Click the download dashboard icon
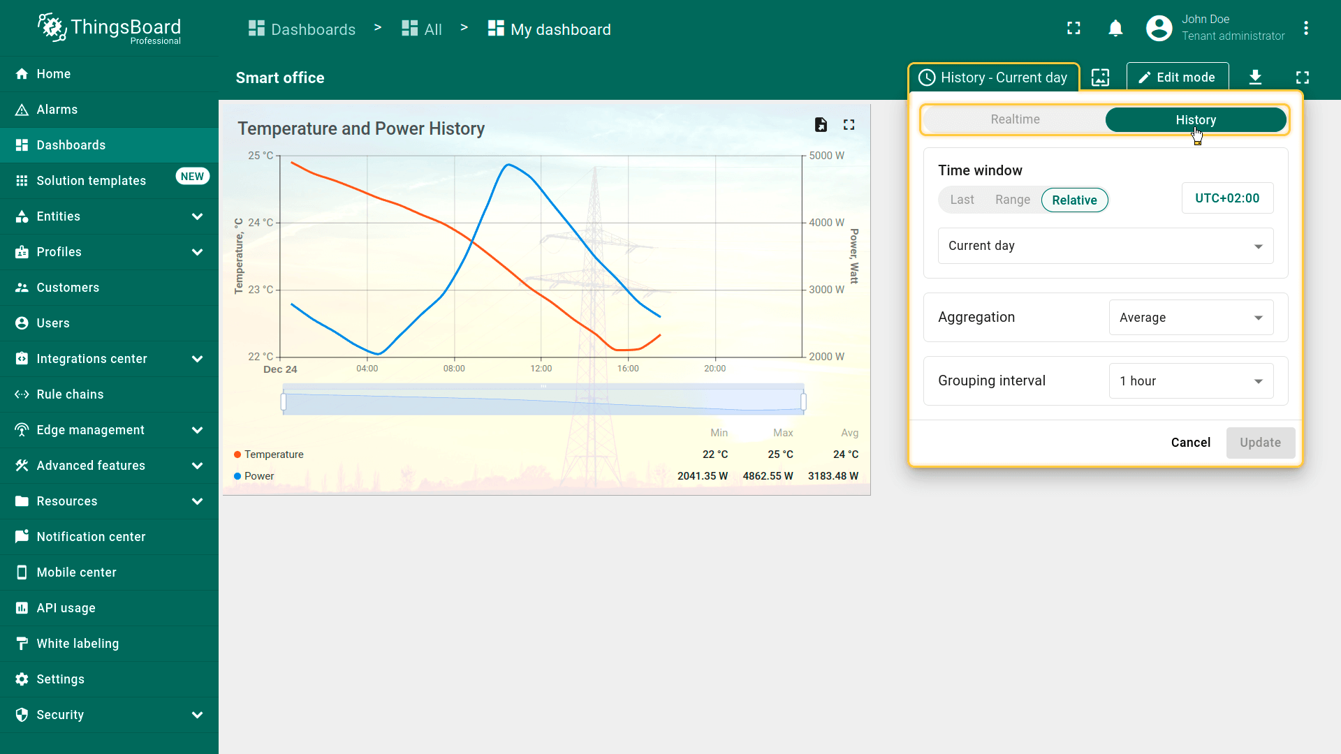The width and height of the screenshot is (1341, 754). tap(1255, 77)
